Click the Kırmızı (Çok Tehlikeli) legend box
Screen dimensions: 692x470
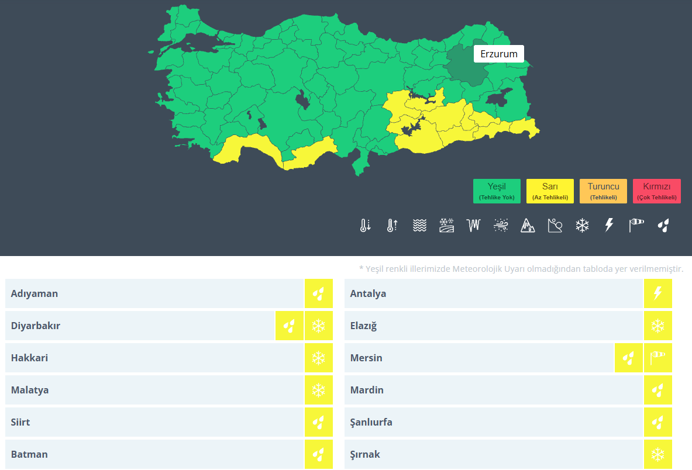pos(656,191)
